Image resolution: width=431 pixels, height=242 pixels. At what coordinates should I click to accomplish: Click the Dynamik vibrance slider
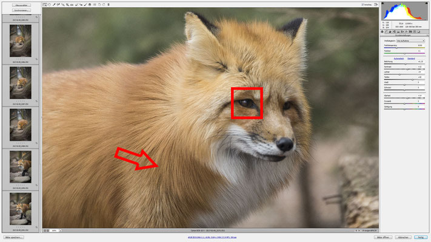pos(404,103)
